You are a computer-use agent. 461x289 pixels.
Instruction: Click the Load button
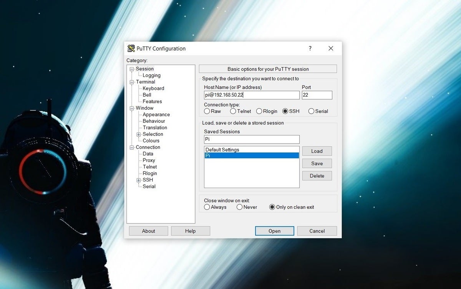coord(317,151)
